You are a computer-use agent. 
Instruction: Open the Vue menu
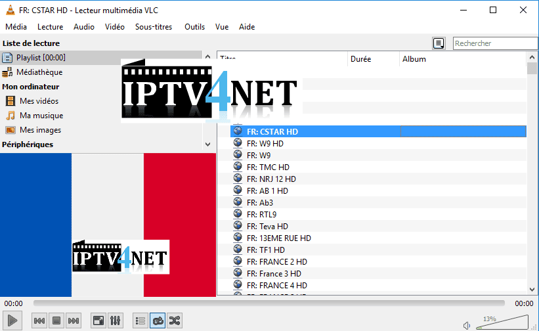coord(222,27)
